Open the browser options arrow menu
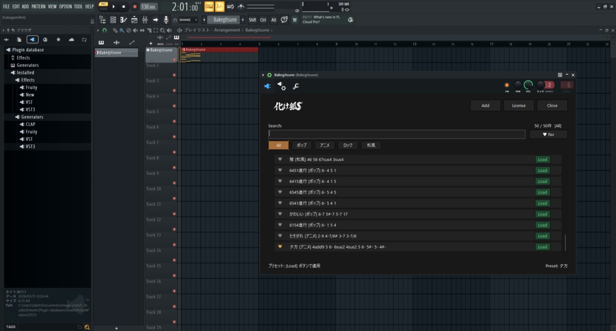616x331 pixels. pyautogui.click(x=3, y=30)
